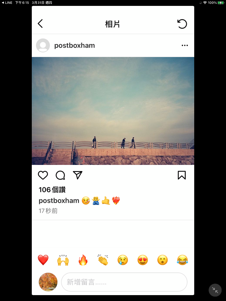Add the tears-of-joy laughing emoji
This screenshot has width=226, height=301.
(x=182, y=260)
